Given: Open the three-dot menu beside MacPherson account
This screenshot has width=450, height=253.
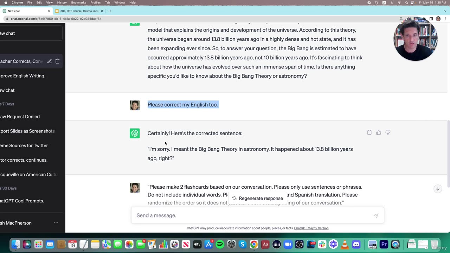Looking at the screenshot, I should click(56, 223).
